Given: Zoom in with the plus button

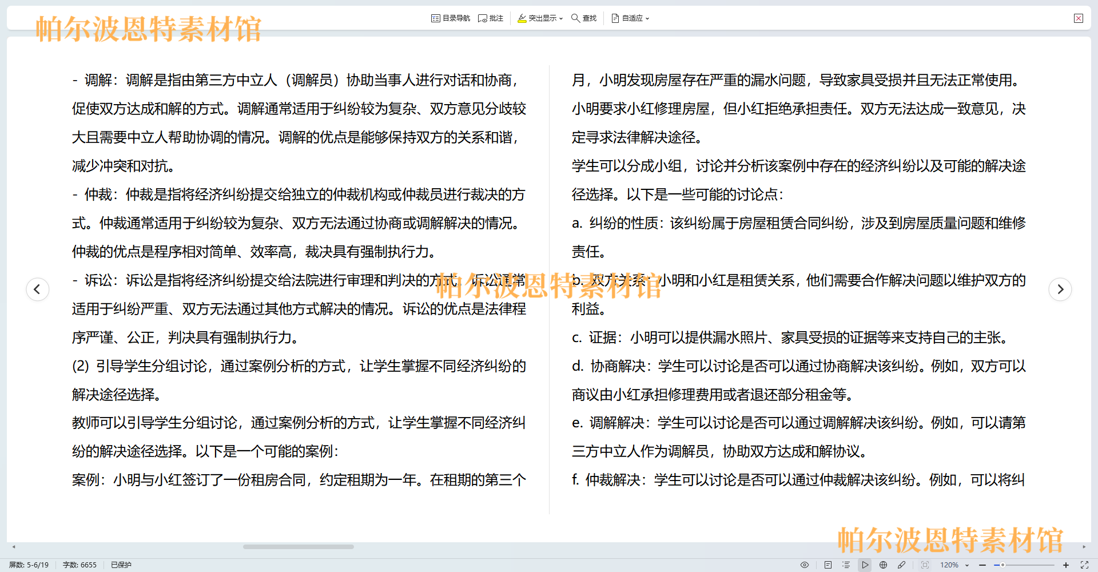Looking at the screenshot, I should pos(1066,565).
